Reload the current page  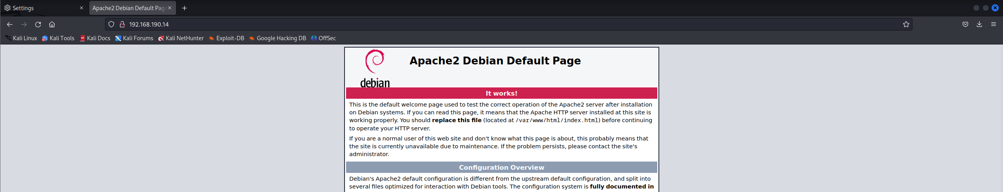(38, 24)
